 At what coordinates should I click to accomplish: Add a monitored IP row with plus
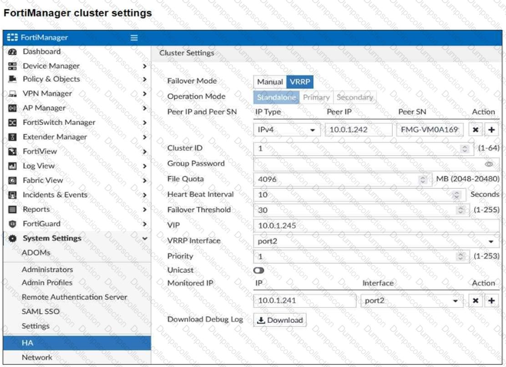click(491, 301)
